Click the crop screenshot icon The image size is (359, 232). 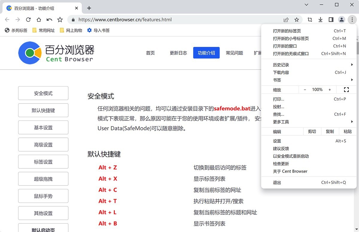310,20
